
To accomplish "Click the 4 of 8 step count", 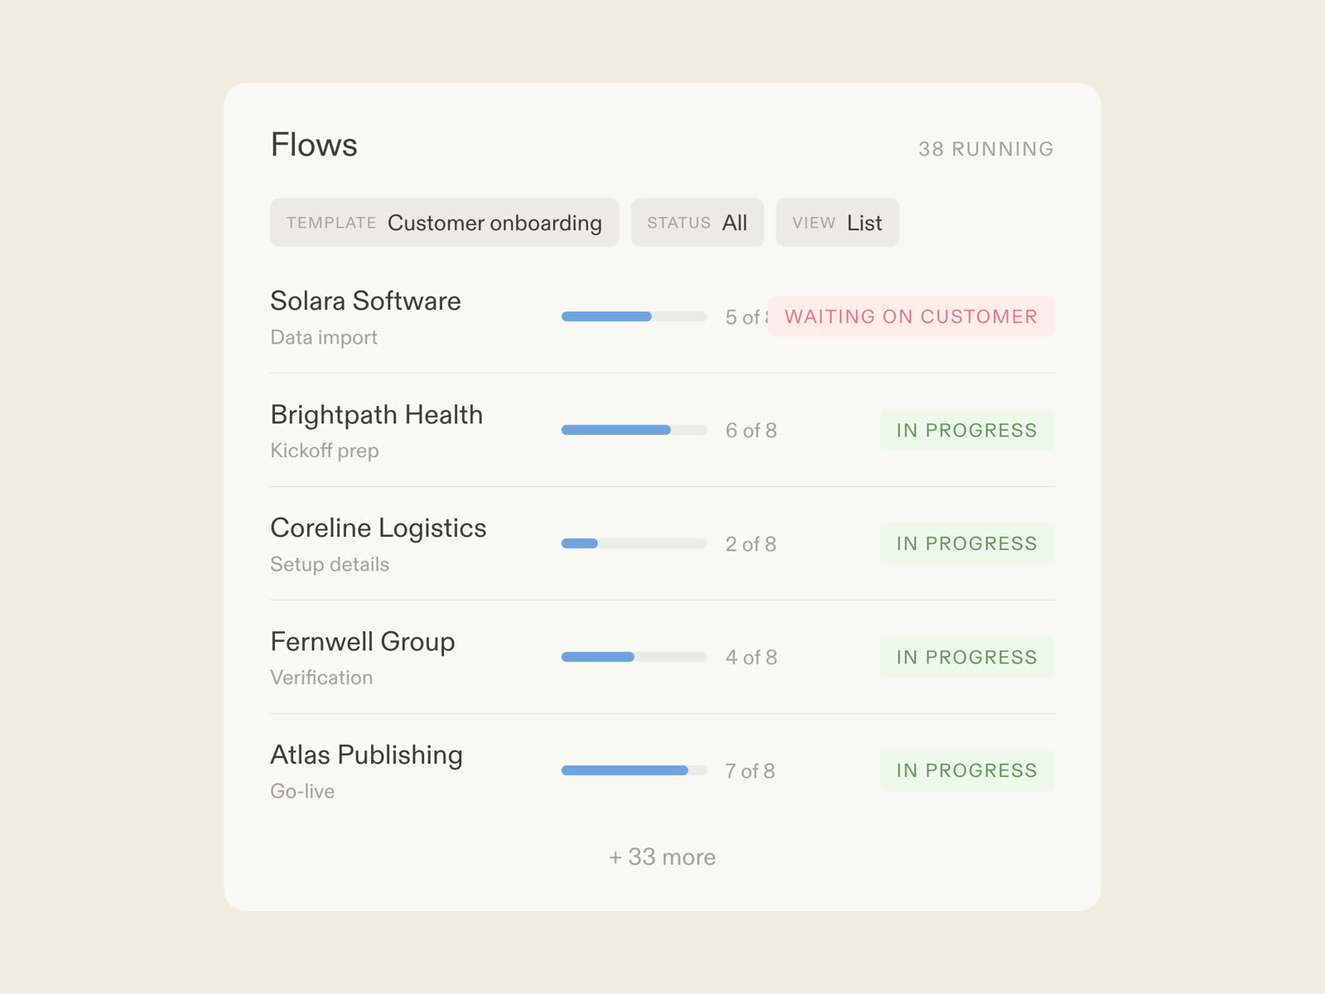I will click(751, 657).
